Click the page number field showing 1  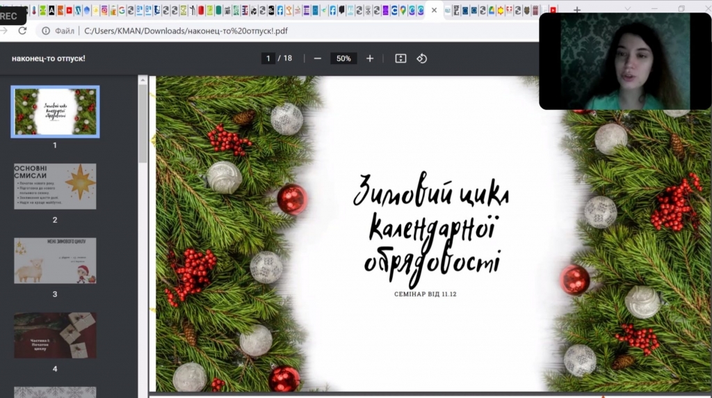(268, 58)
